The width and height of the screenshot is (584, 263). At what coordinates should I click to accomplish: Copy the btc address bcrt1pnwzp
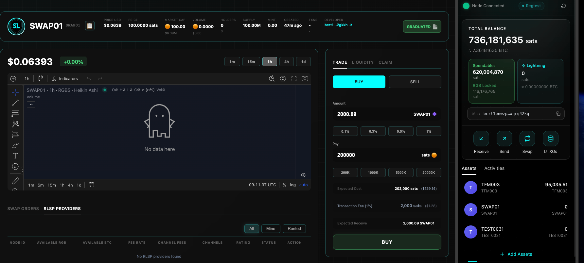(558, 114)
